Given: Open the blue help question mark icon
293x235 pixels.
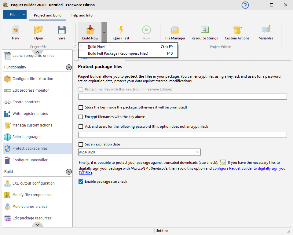Looking at the screenshot, I should click(x=245, y=5).
